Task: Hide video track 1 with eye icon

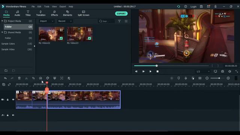Action: pos(13,100)
